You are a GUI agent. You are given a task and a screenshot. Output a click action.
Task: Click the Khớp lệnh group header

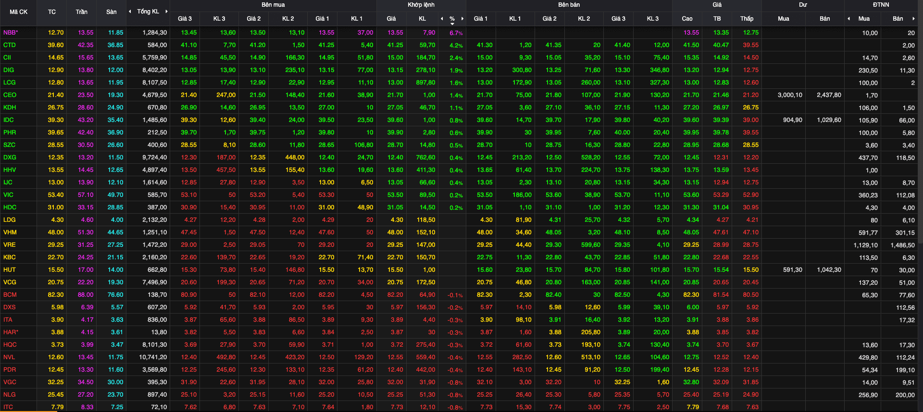click(x=421, y=5)
